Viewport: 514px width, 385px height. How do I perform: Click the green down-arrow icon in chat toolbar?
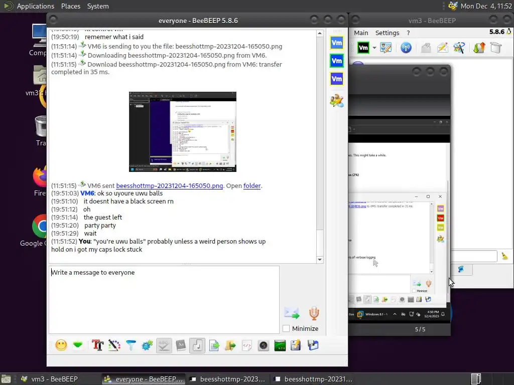[78, 345]
